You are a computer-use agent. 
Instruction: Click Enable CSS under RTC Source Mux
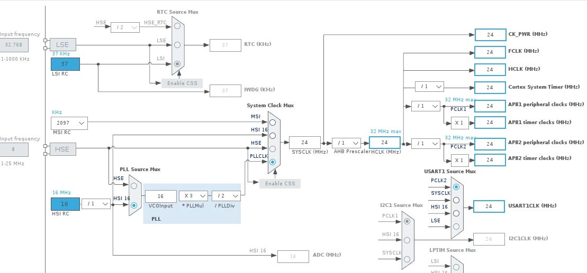182,83
